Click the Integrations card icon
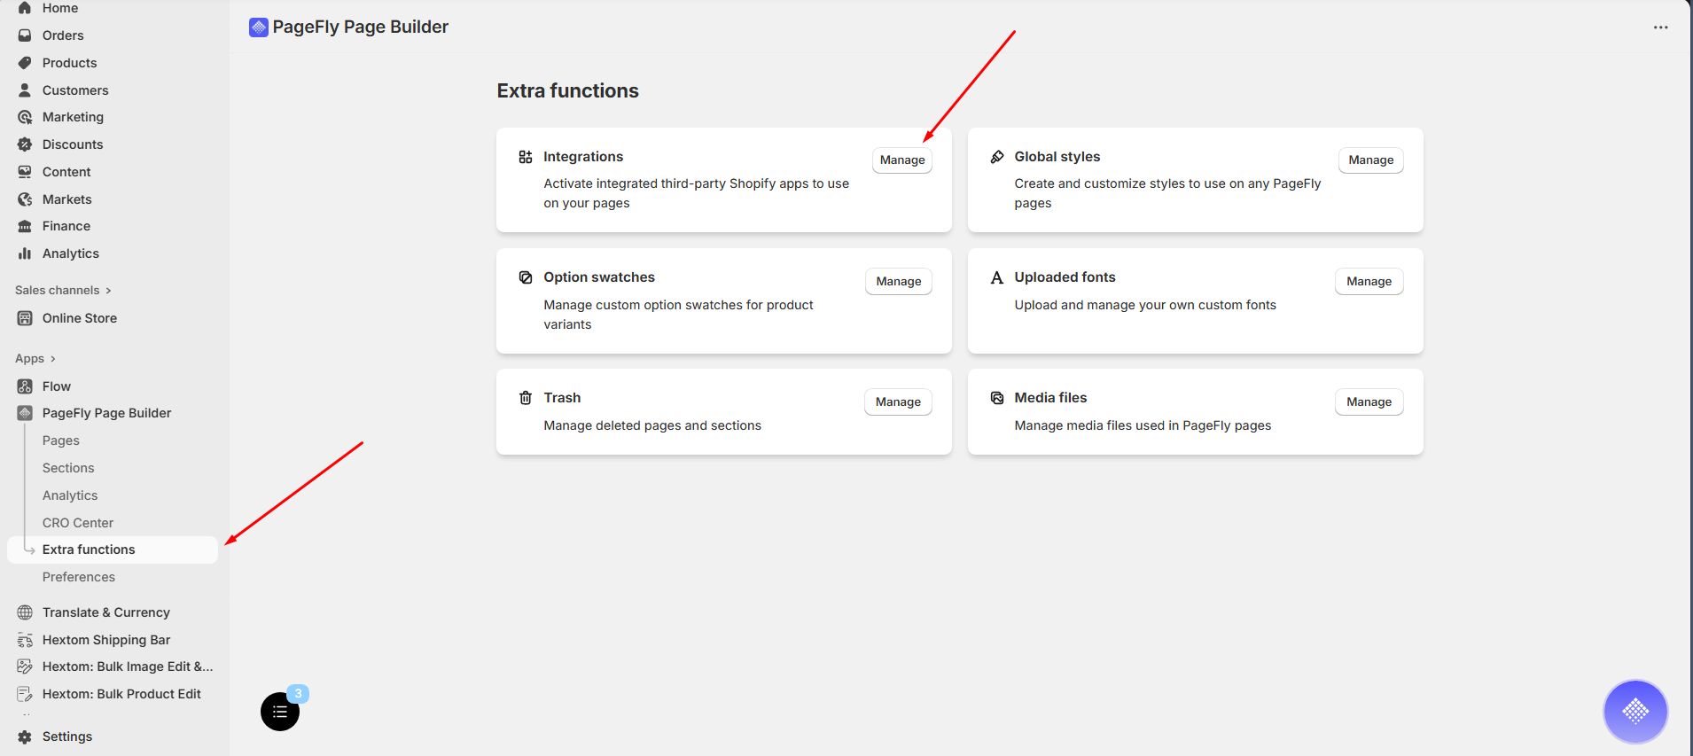 526,157
